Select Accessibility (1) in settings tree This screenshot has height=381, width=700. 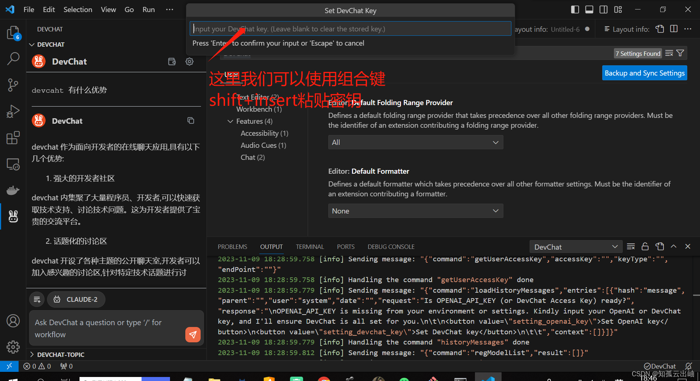264,133
